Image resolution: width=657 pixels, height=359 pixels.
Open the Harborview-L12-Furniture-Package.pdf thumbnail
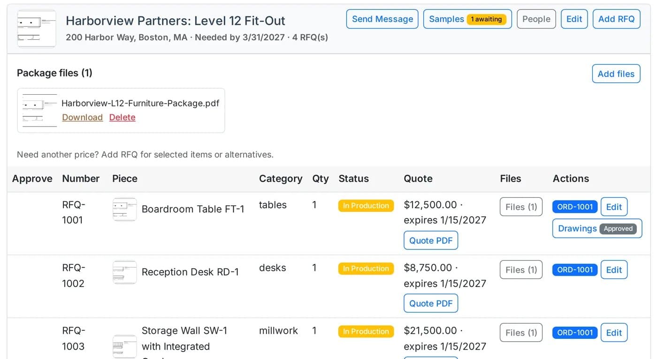point(39,111)
